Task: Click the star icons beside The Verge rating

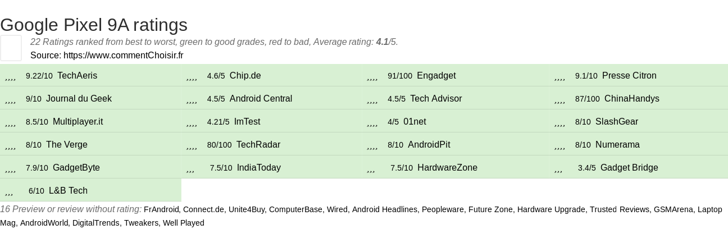Action: coord(10,145)
